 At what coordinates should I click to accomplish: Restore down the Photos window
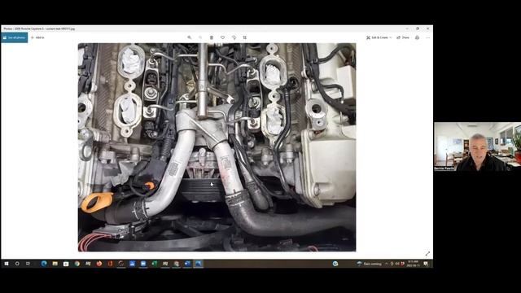pos(418,29)
